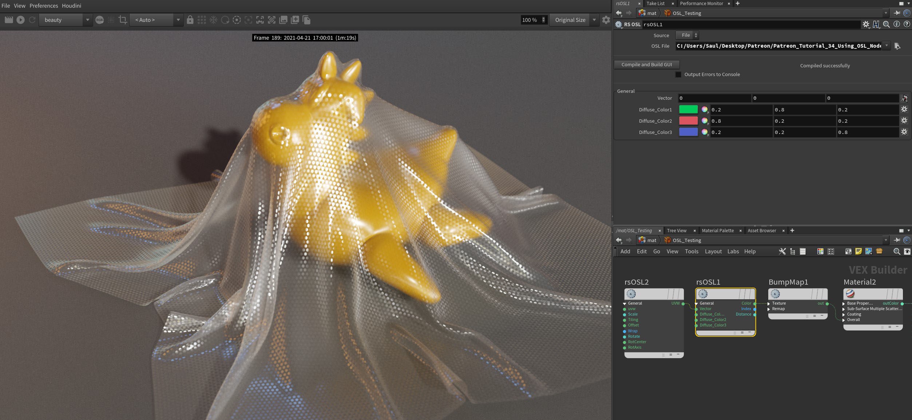
Task: Toggle Output Errors to Console checkbox
Action: [x=677, y=74]
